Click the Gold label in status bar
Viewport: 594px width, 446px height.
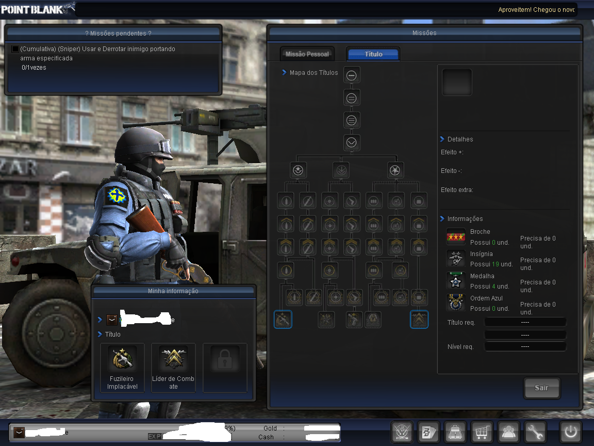[x=270, y=428]
